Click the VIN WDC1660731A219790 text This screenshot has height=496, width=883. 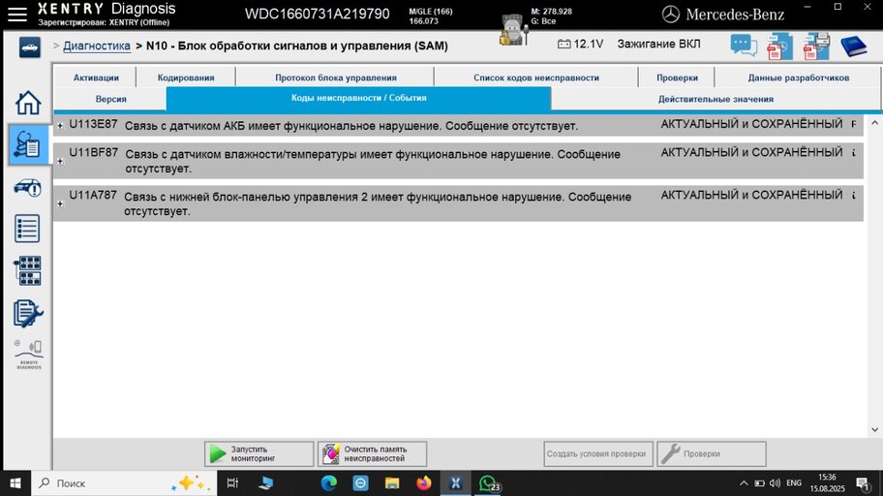click(317, 15)
